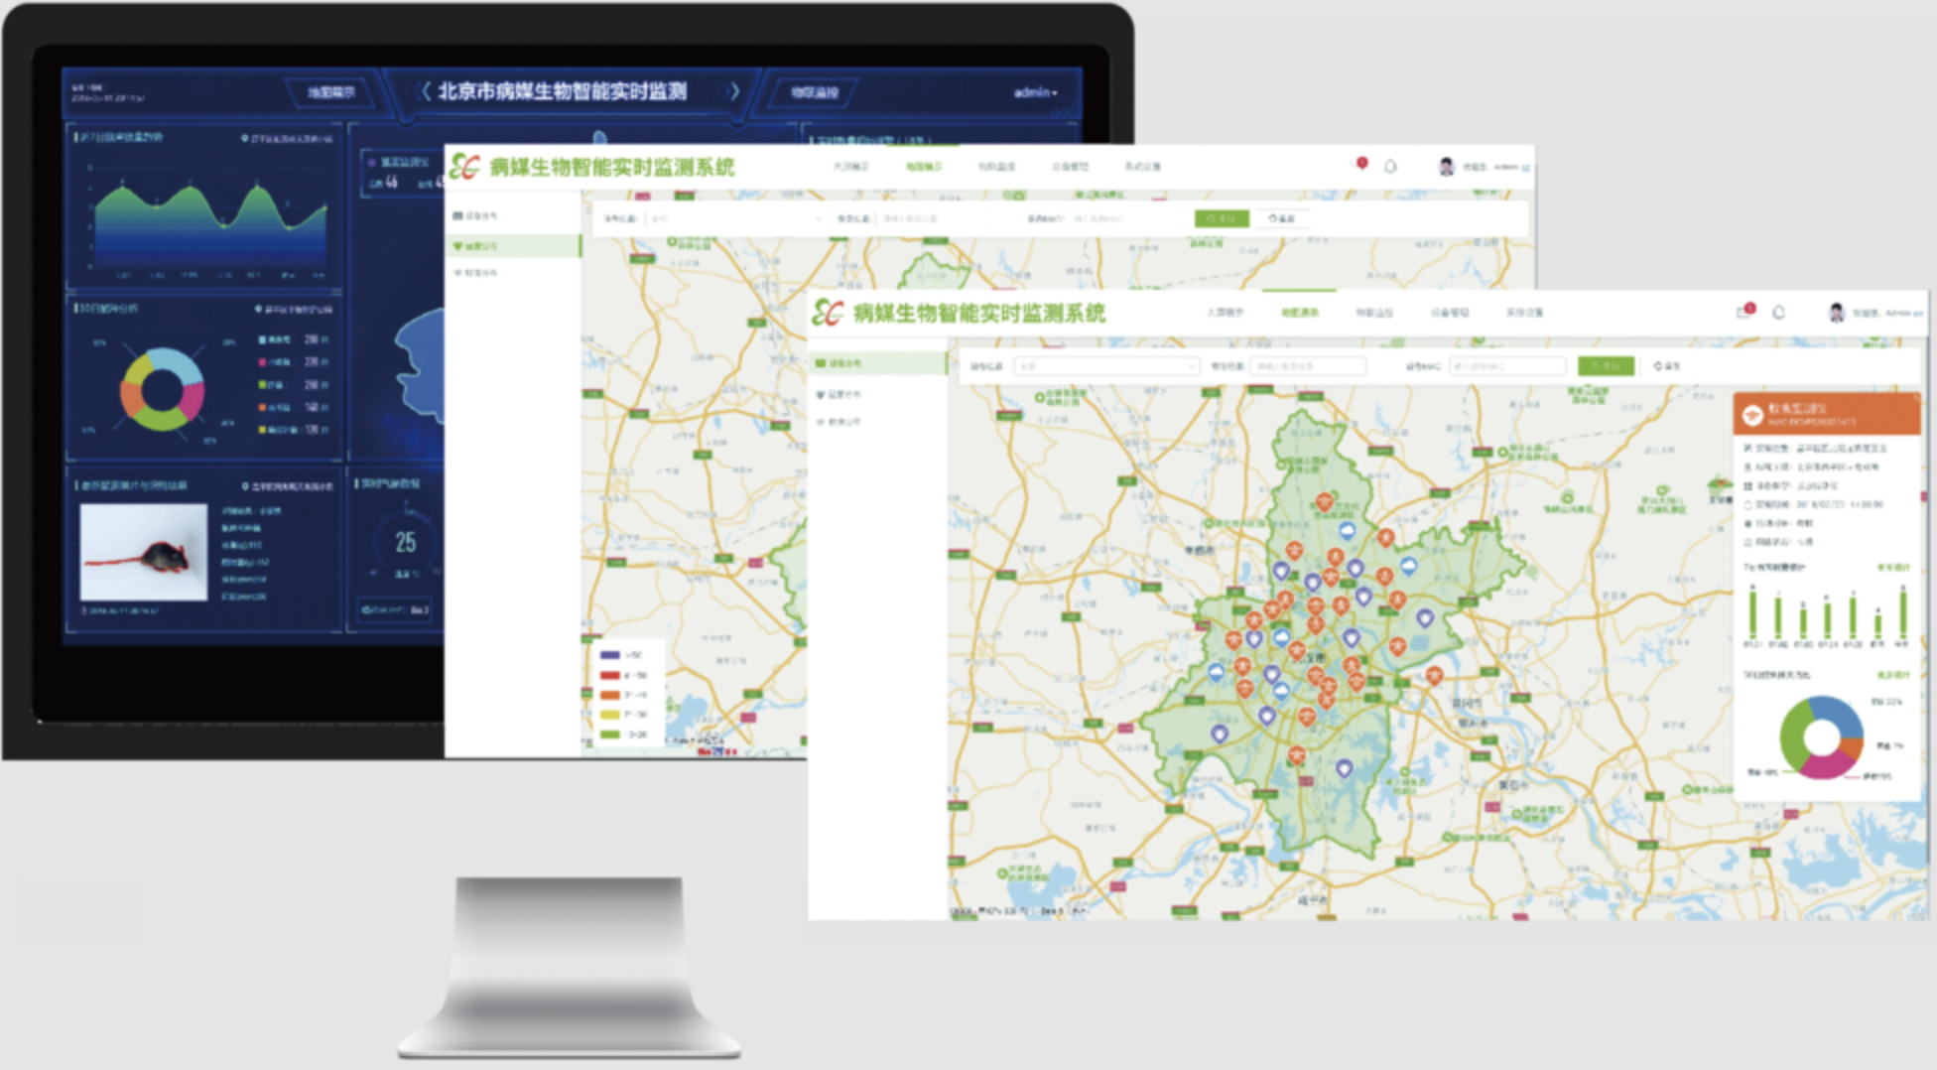Click the green link above the popup pie chart
The width and height of the screenshot is (1937, 1070).
click(x=1893, y=675)
